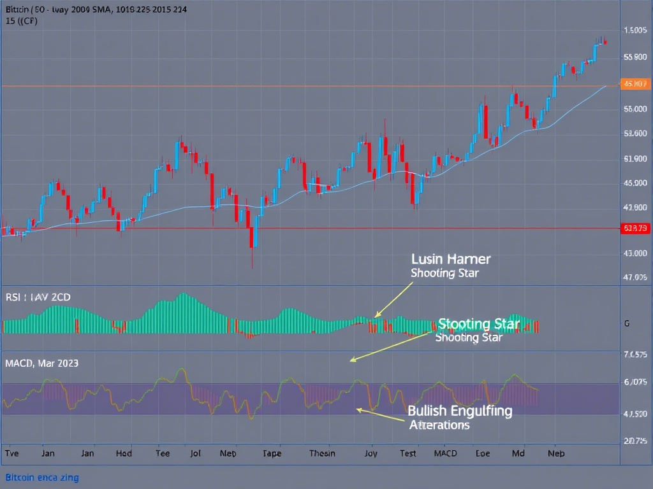Click the 'MACD, Mar 2023' panel label
653x489 pixels.
click(41, 363)
